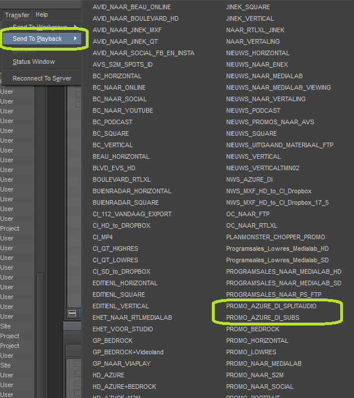Choose PROMO_AZURE_DI_SPLITAUDIO
Screen dimensions: 354x398
pos(271,306)
